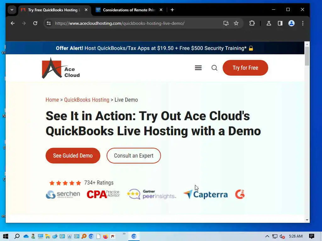Click the install app icon in the address bar
This screenshot has width=322, height=241.
tap(226, 23)
